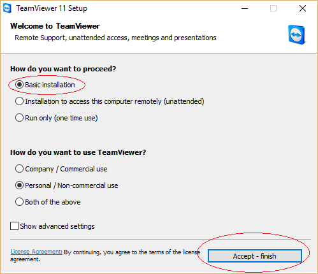Image resolution: width=318 pixels, height=274 pixels.
Task: Click the small TeamViewer icon in title bar
Action: pyautogui.click(x=8, y=9)
